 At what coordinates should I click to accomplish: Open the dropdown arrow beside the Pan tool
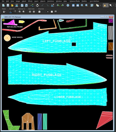(107, 5)
